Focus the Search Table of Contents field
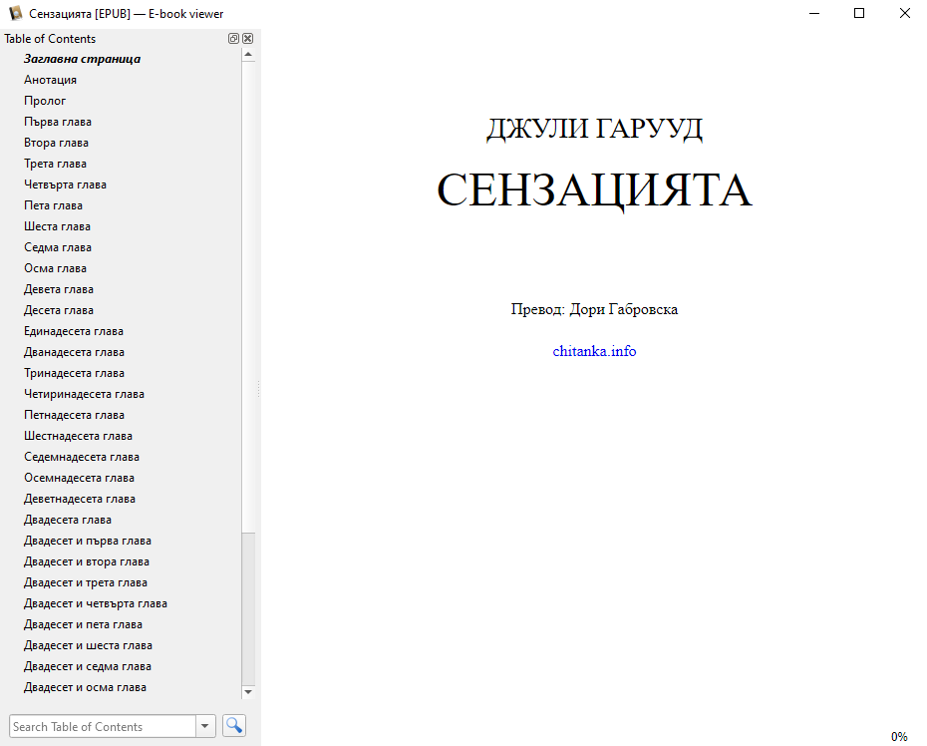This screenshot has width=927, height=746. tap(103, 726)
